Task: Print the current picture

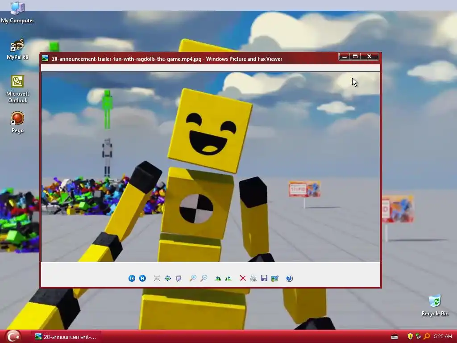Action: [x=253, y=278]
